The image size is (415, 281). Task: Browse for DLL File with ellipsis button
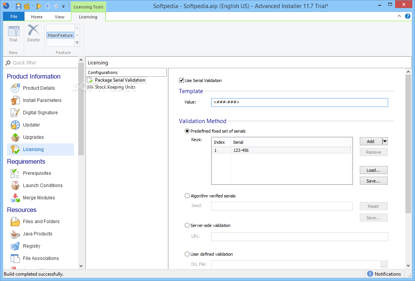pyautogui.click(x=384, y=264)
